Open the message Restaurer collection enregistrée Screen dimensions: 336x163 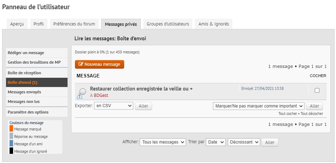(x=141, y=89)
